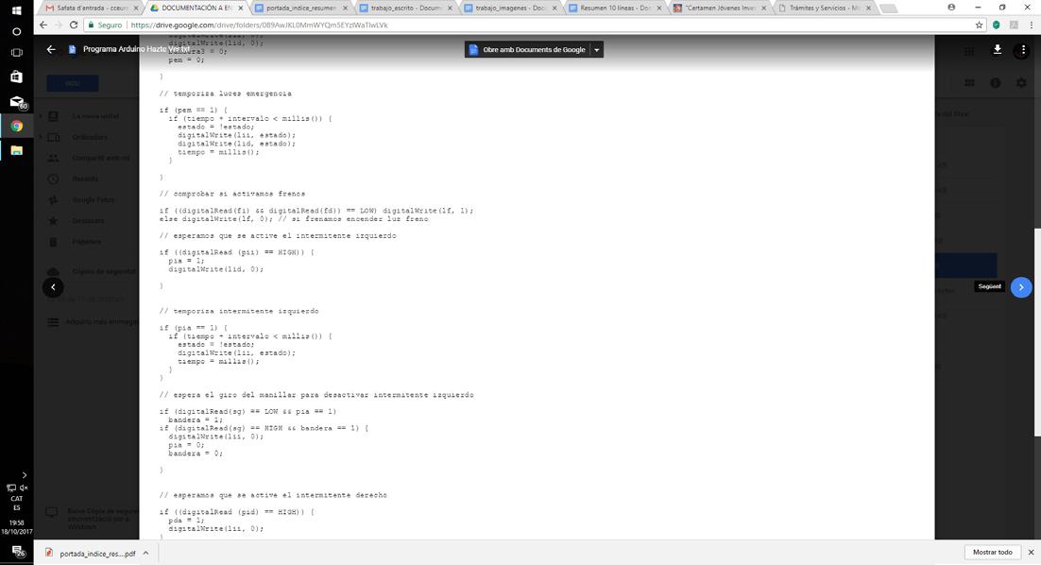This screenshot has width=1041, height=565.
Task: Open Cortana search on the taskbar
Action: tap(17, 31)
